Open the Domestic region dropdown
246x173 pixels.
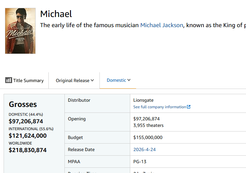coord(116,80)
